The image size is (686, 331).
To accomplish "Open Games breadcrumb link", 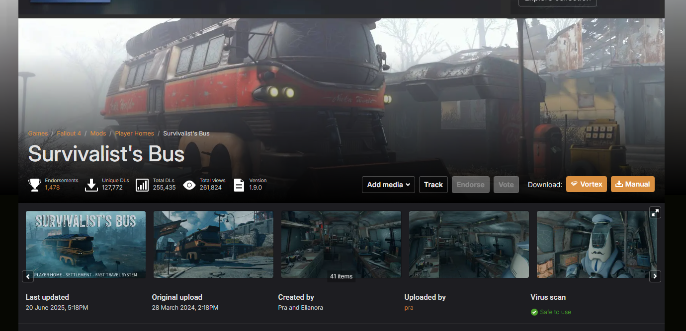I will point(38,133).
